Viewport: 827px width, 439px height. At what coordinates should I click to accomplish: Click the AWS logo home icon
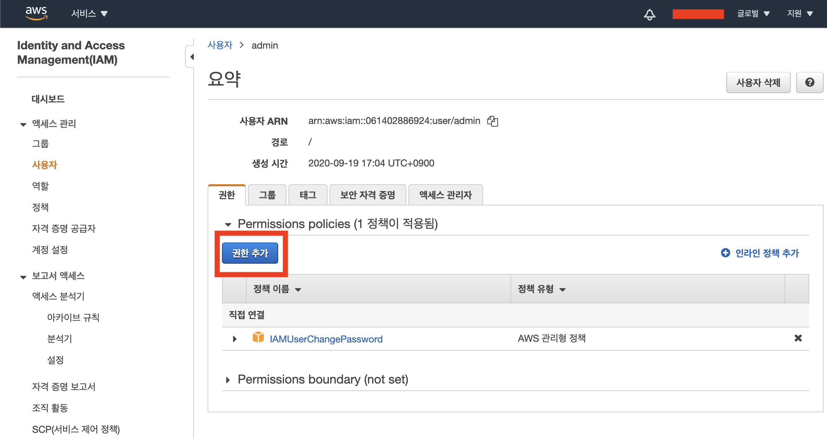36,13
